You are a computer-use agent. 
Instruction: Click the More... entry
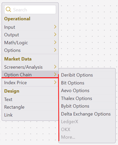(87, 137)
